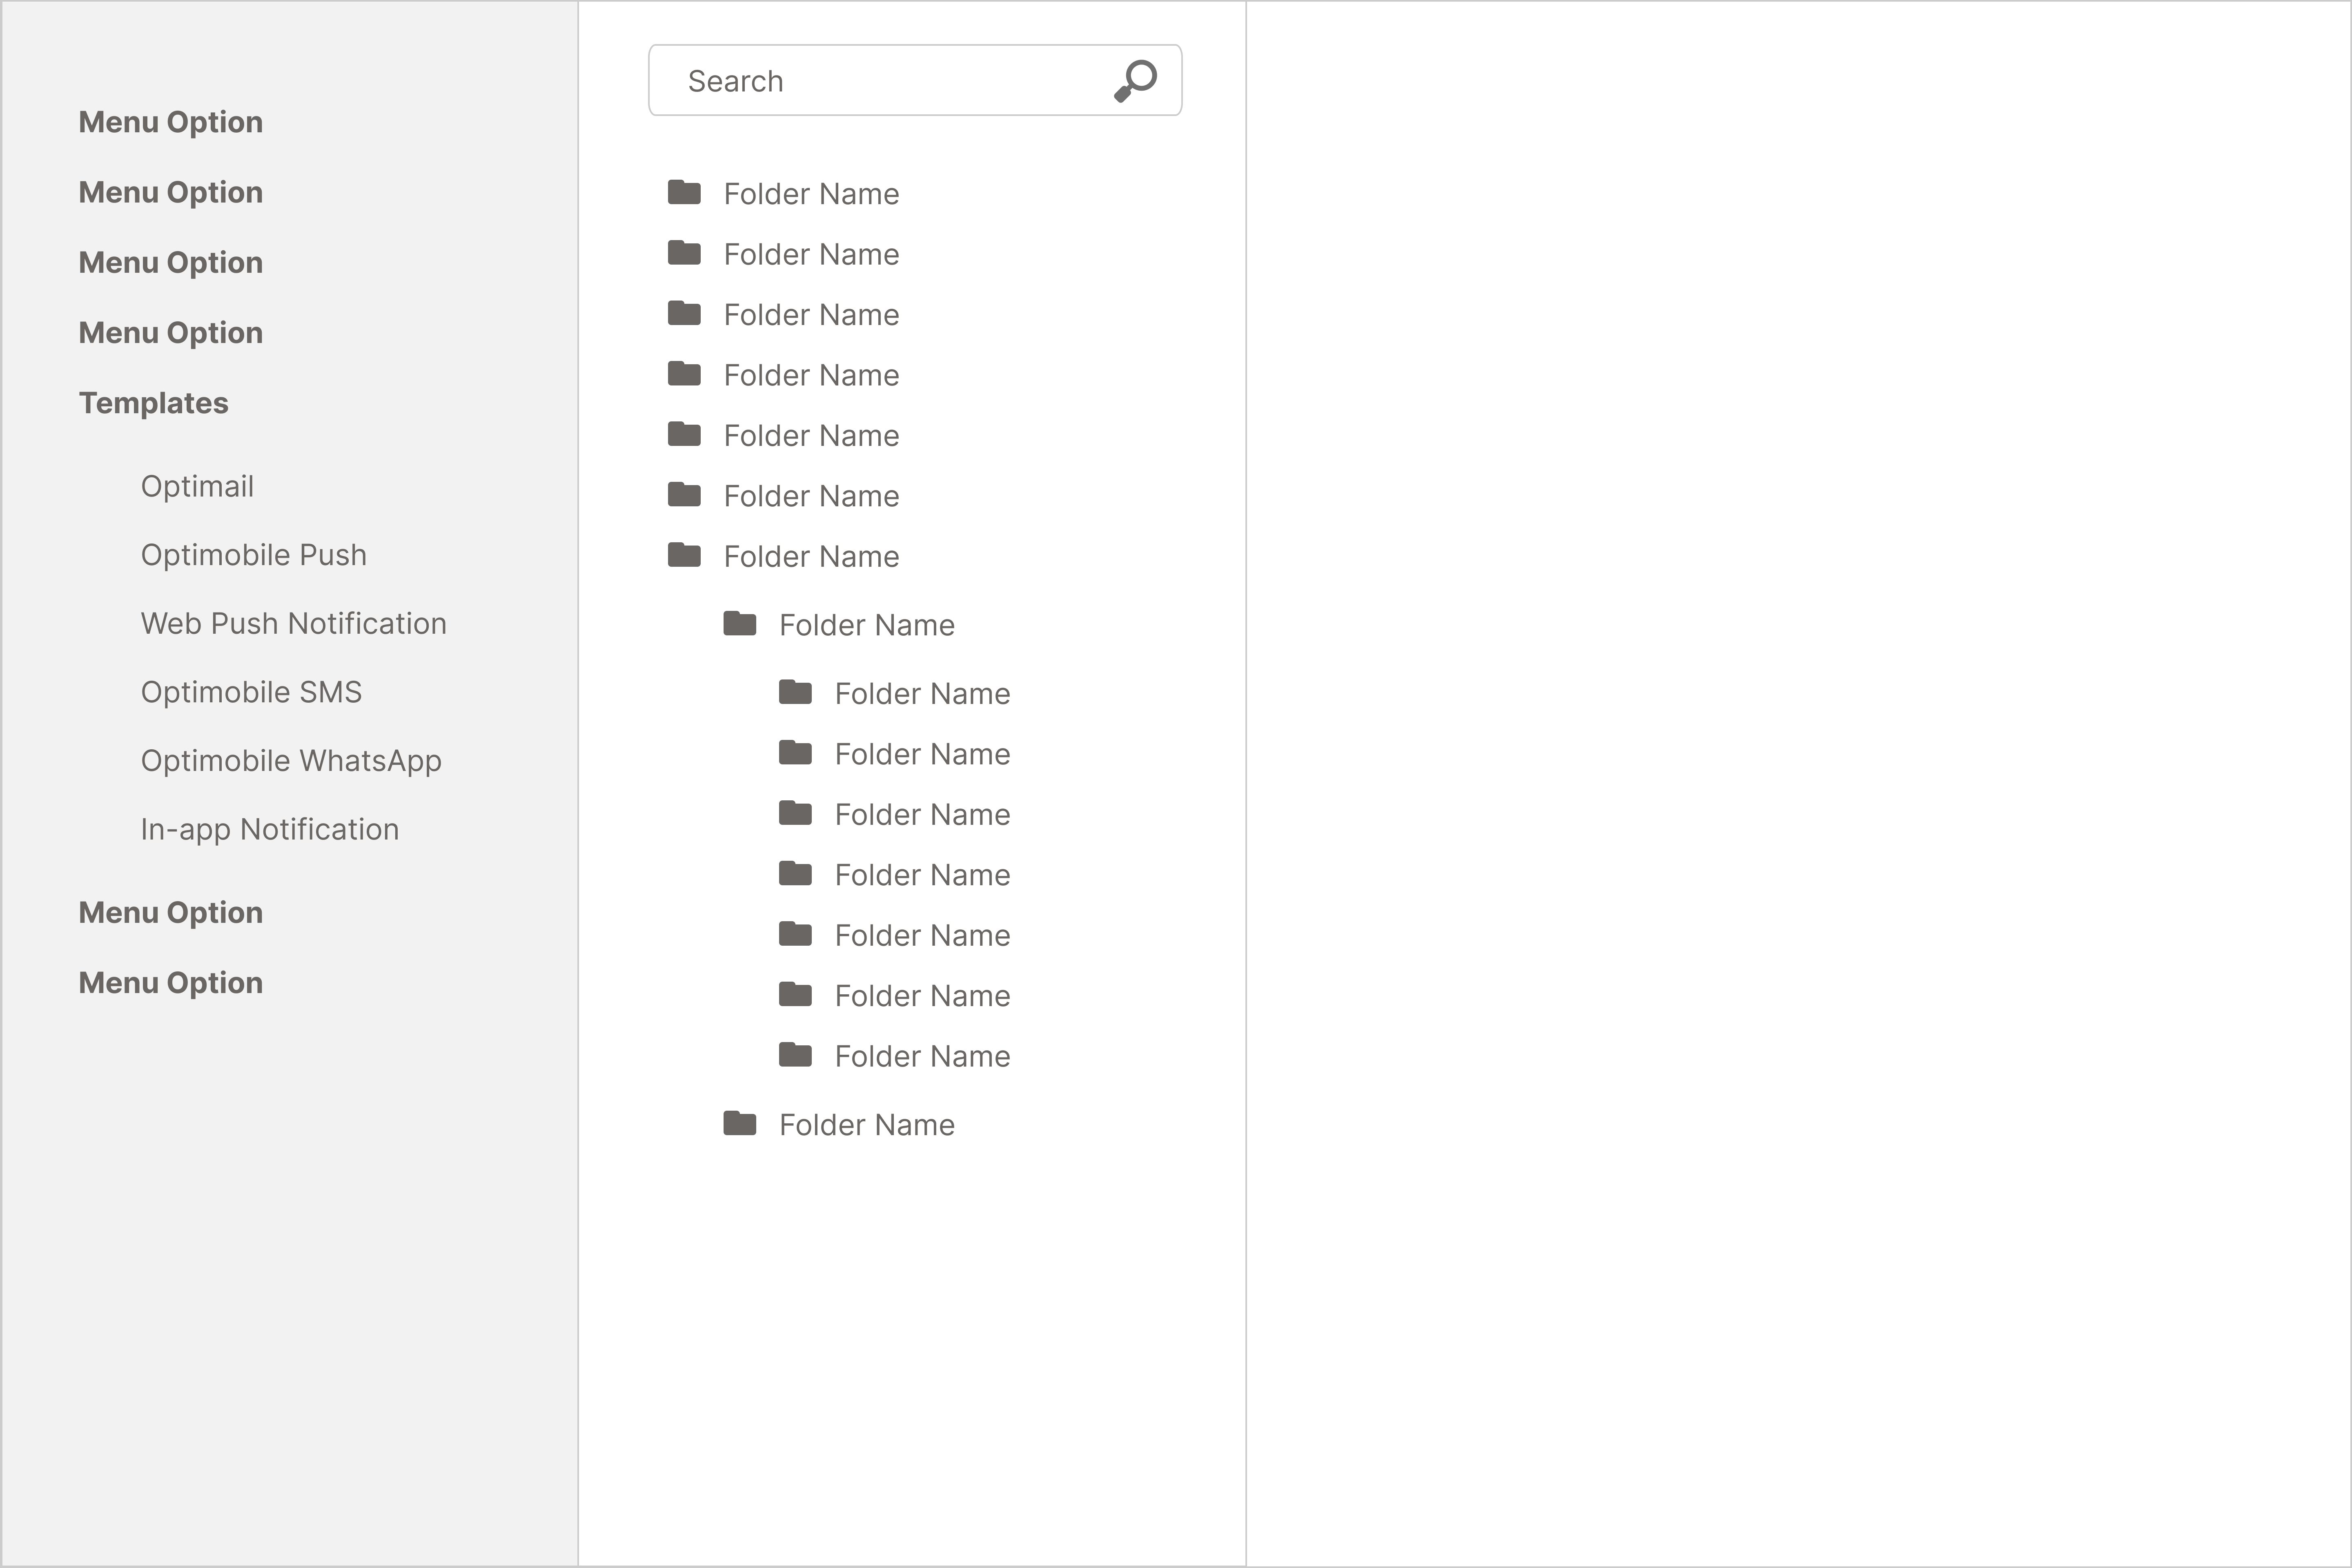Go to Optimobile SMS templates
The height and width of the screenshot is (1568, 2352).
click(252, 692)
